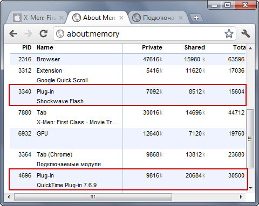This screenshot has width=259, height=206.
Task: Click PID 3340 cell
Action: pyautogui.click(x=25, y=91)
